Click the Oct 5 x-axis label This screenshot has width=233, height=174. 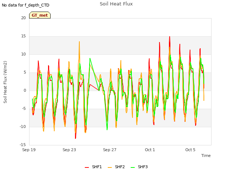click(x=190, y=150)
